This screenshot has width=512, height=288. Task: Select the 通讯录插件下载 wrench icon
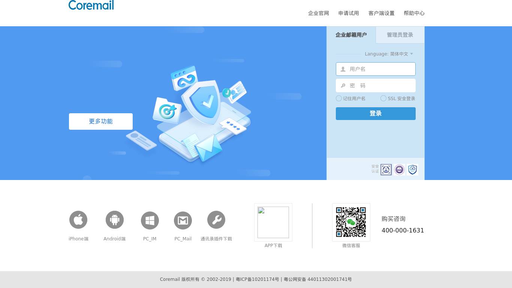coord(216,220)
